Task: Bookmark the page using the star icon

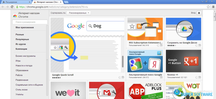Action: point(208,7)
